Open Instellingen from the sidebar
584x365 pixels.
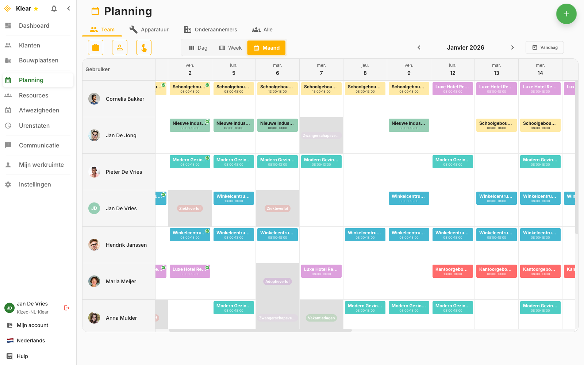35,184
